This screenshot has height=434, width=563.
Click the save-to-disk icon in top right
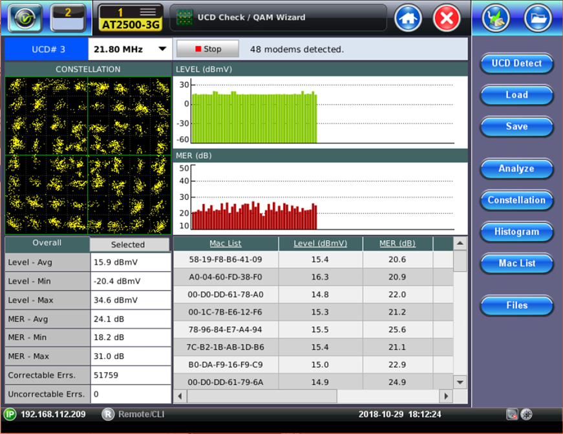(x=496, y=18)
